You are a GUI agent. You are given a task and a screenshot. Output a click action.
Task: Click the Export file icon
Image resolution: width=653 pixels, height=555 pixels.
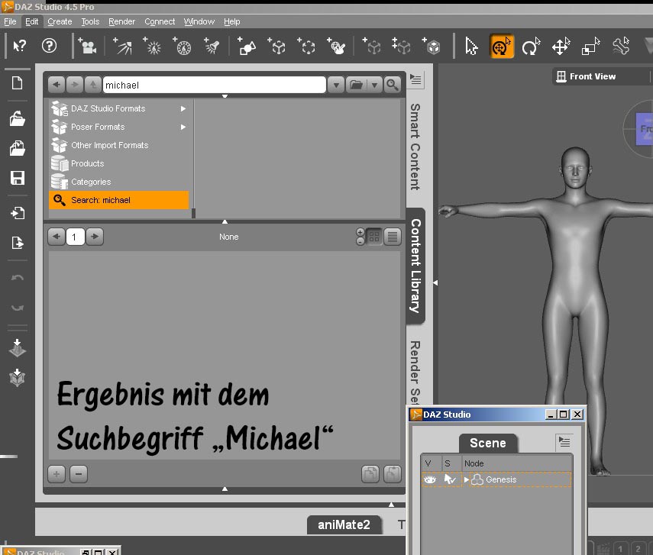tap(17, 242)
